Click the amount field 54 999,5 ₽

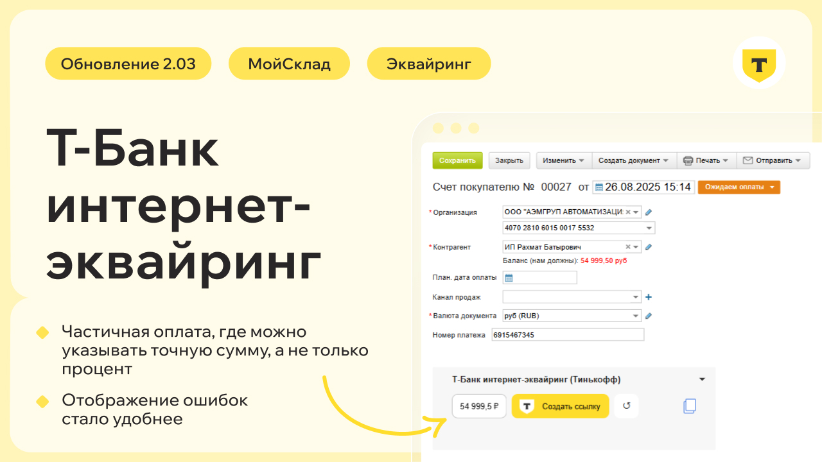click(x=480, y=406)
